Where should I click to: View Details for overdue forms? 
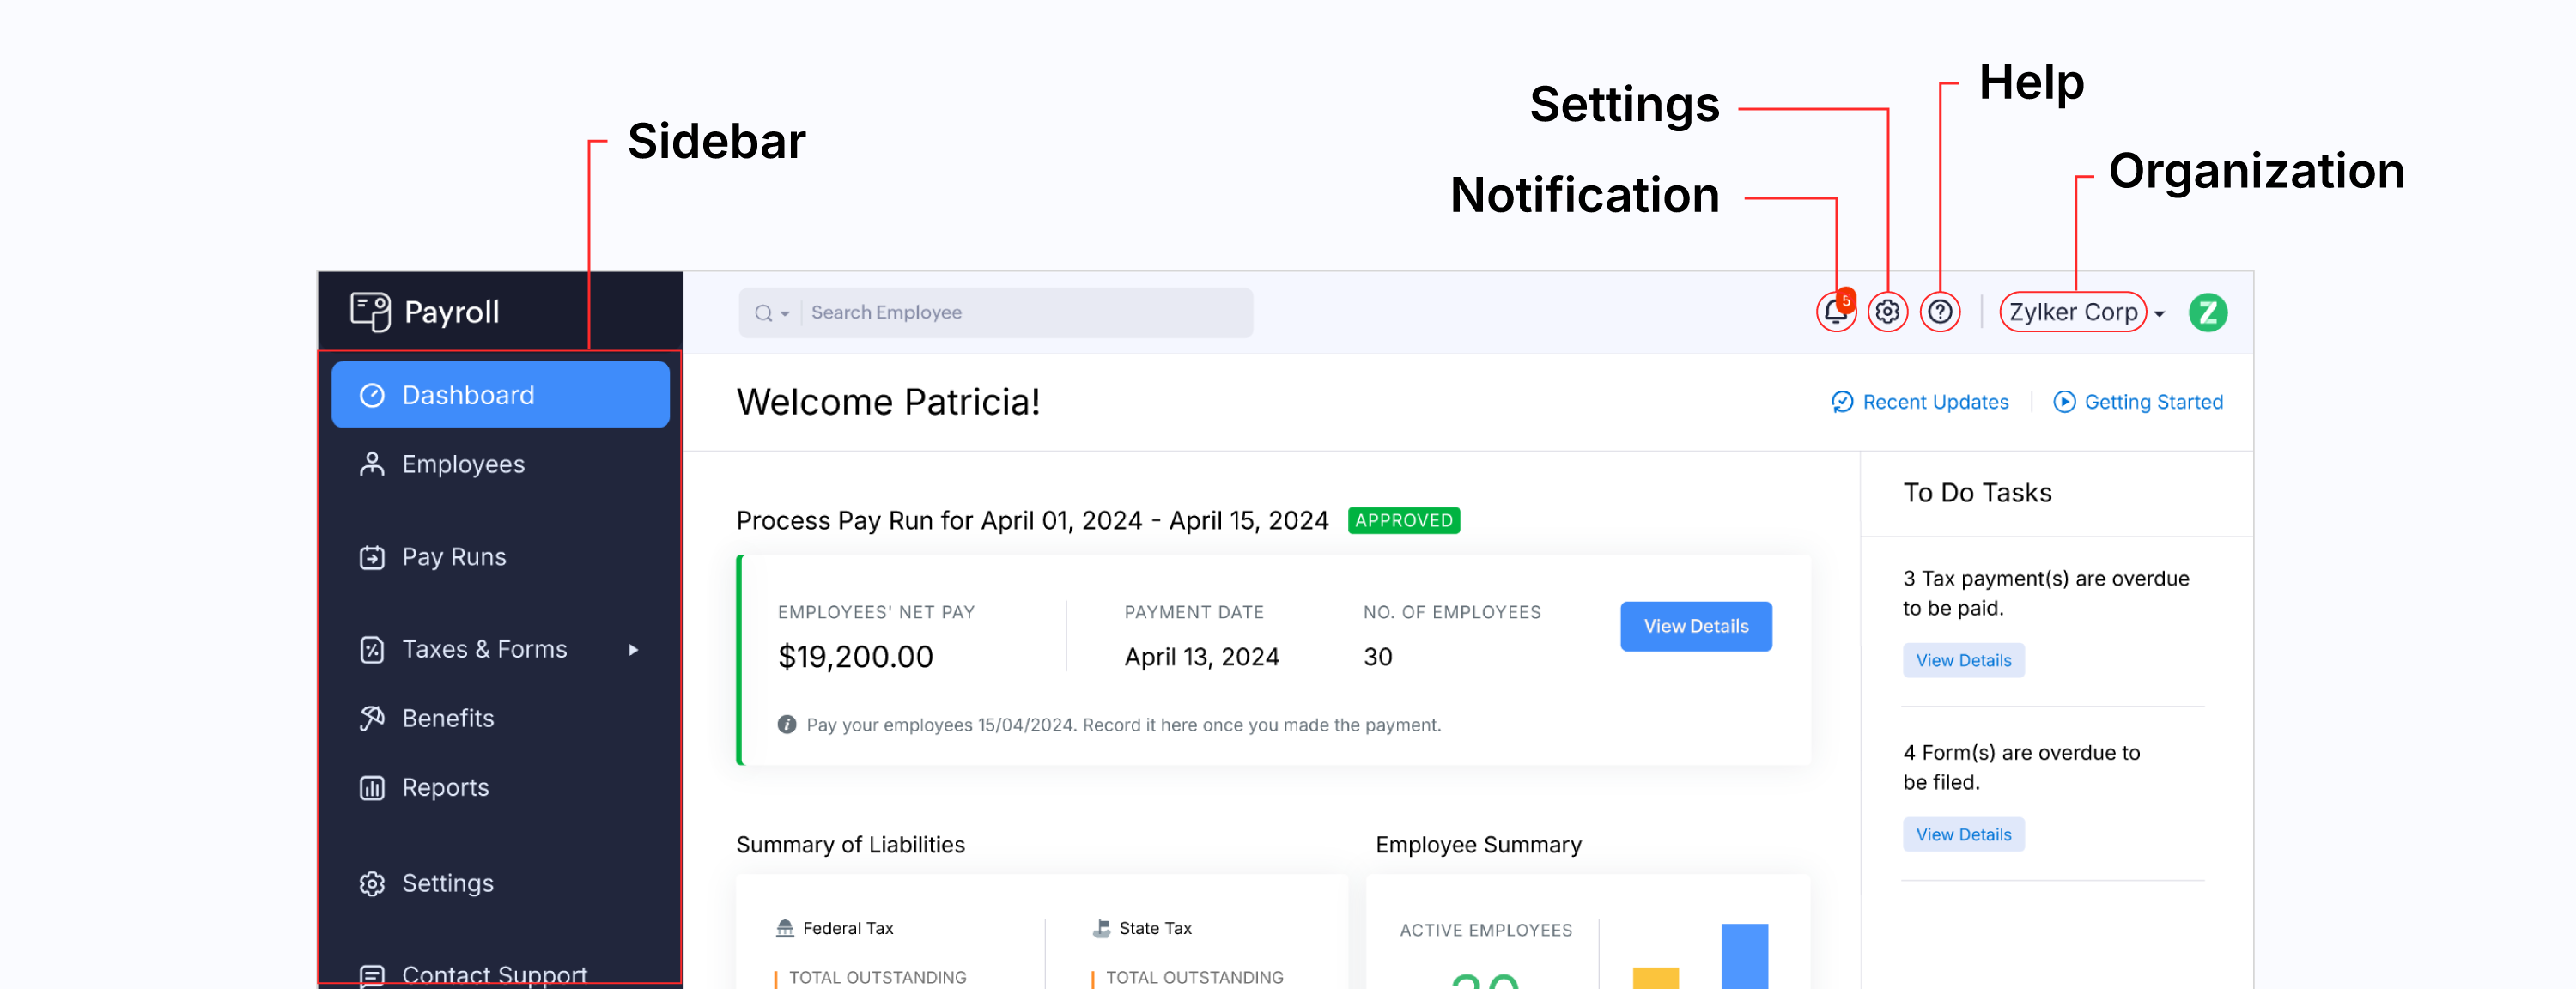click(1960, 833)
